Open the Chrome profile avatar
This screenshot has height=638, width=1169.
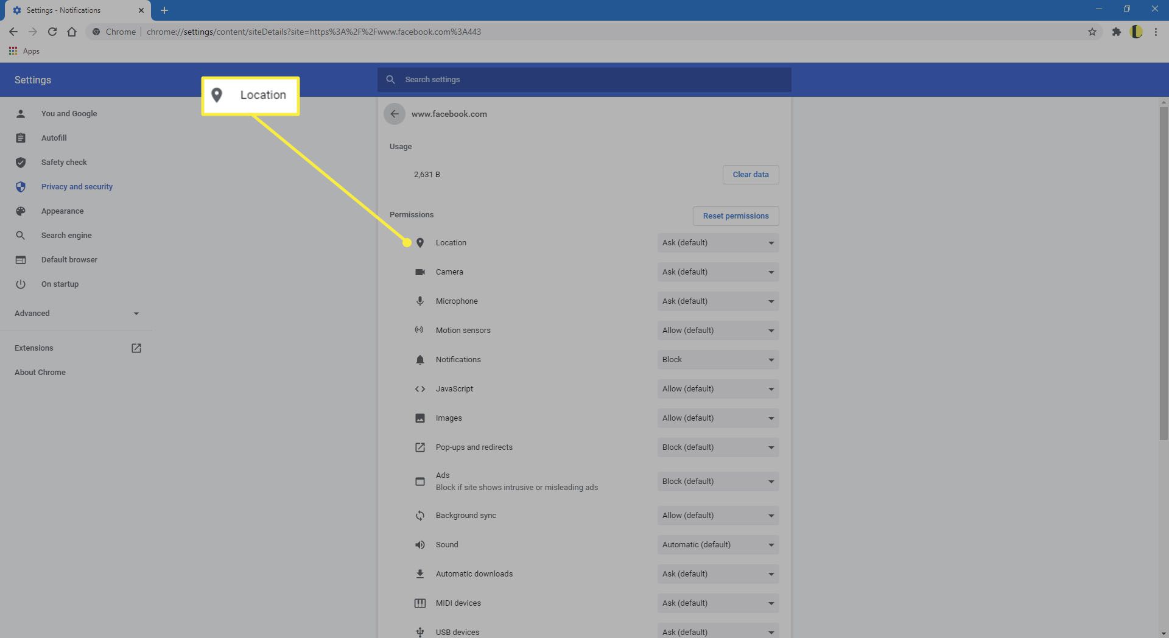pyautogui.click(x=1136, y=32)
